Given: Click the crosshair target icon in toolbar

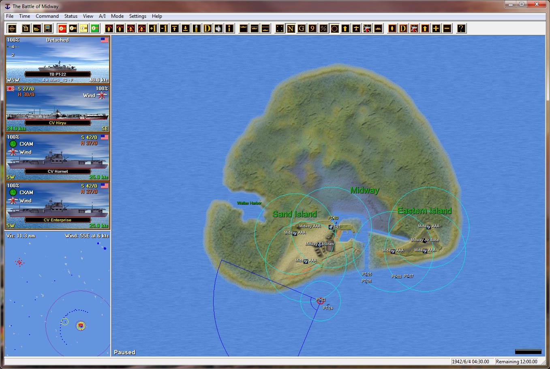Looking at the screenshot, I should pos(12,28).
